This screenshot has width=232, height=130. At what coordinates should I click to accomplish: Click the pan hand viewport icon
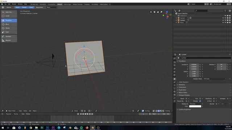[158, 12]
